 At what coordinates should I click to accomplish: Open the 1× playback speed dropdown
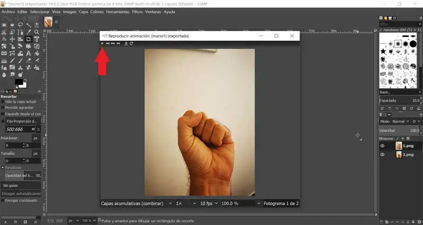(x=186, y=203)
